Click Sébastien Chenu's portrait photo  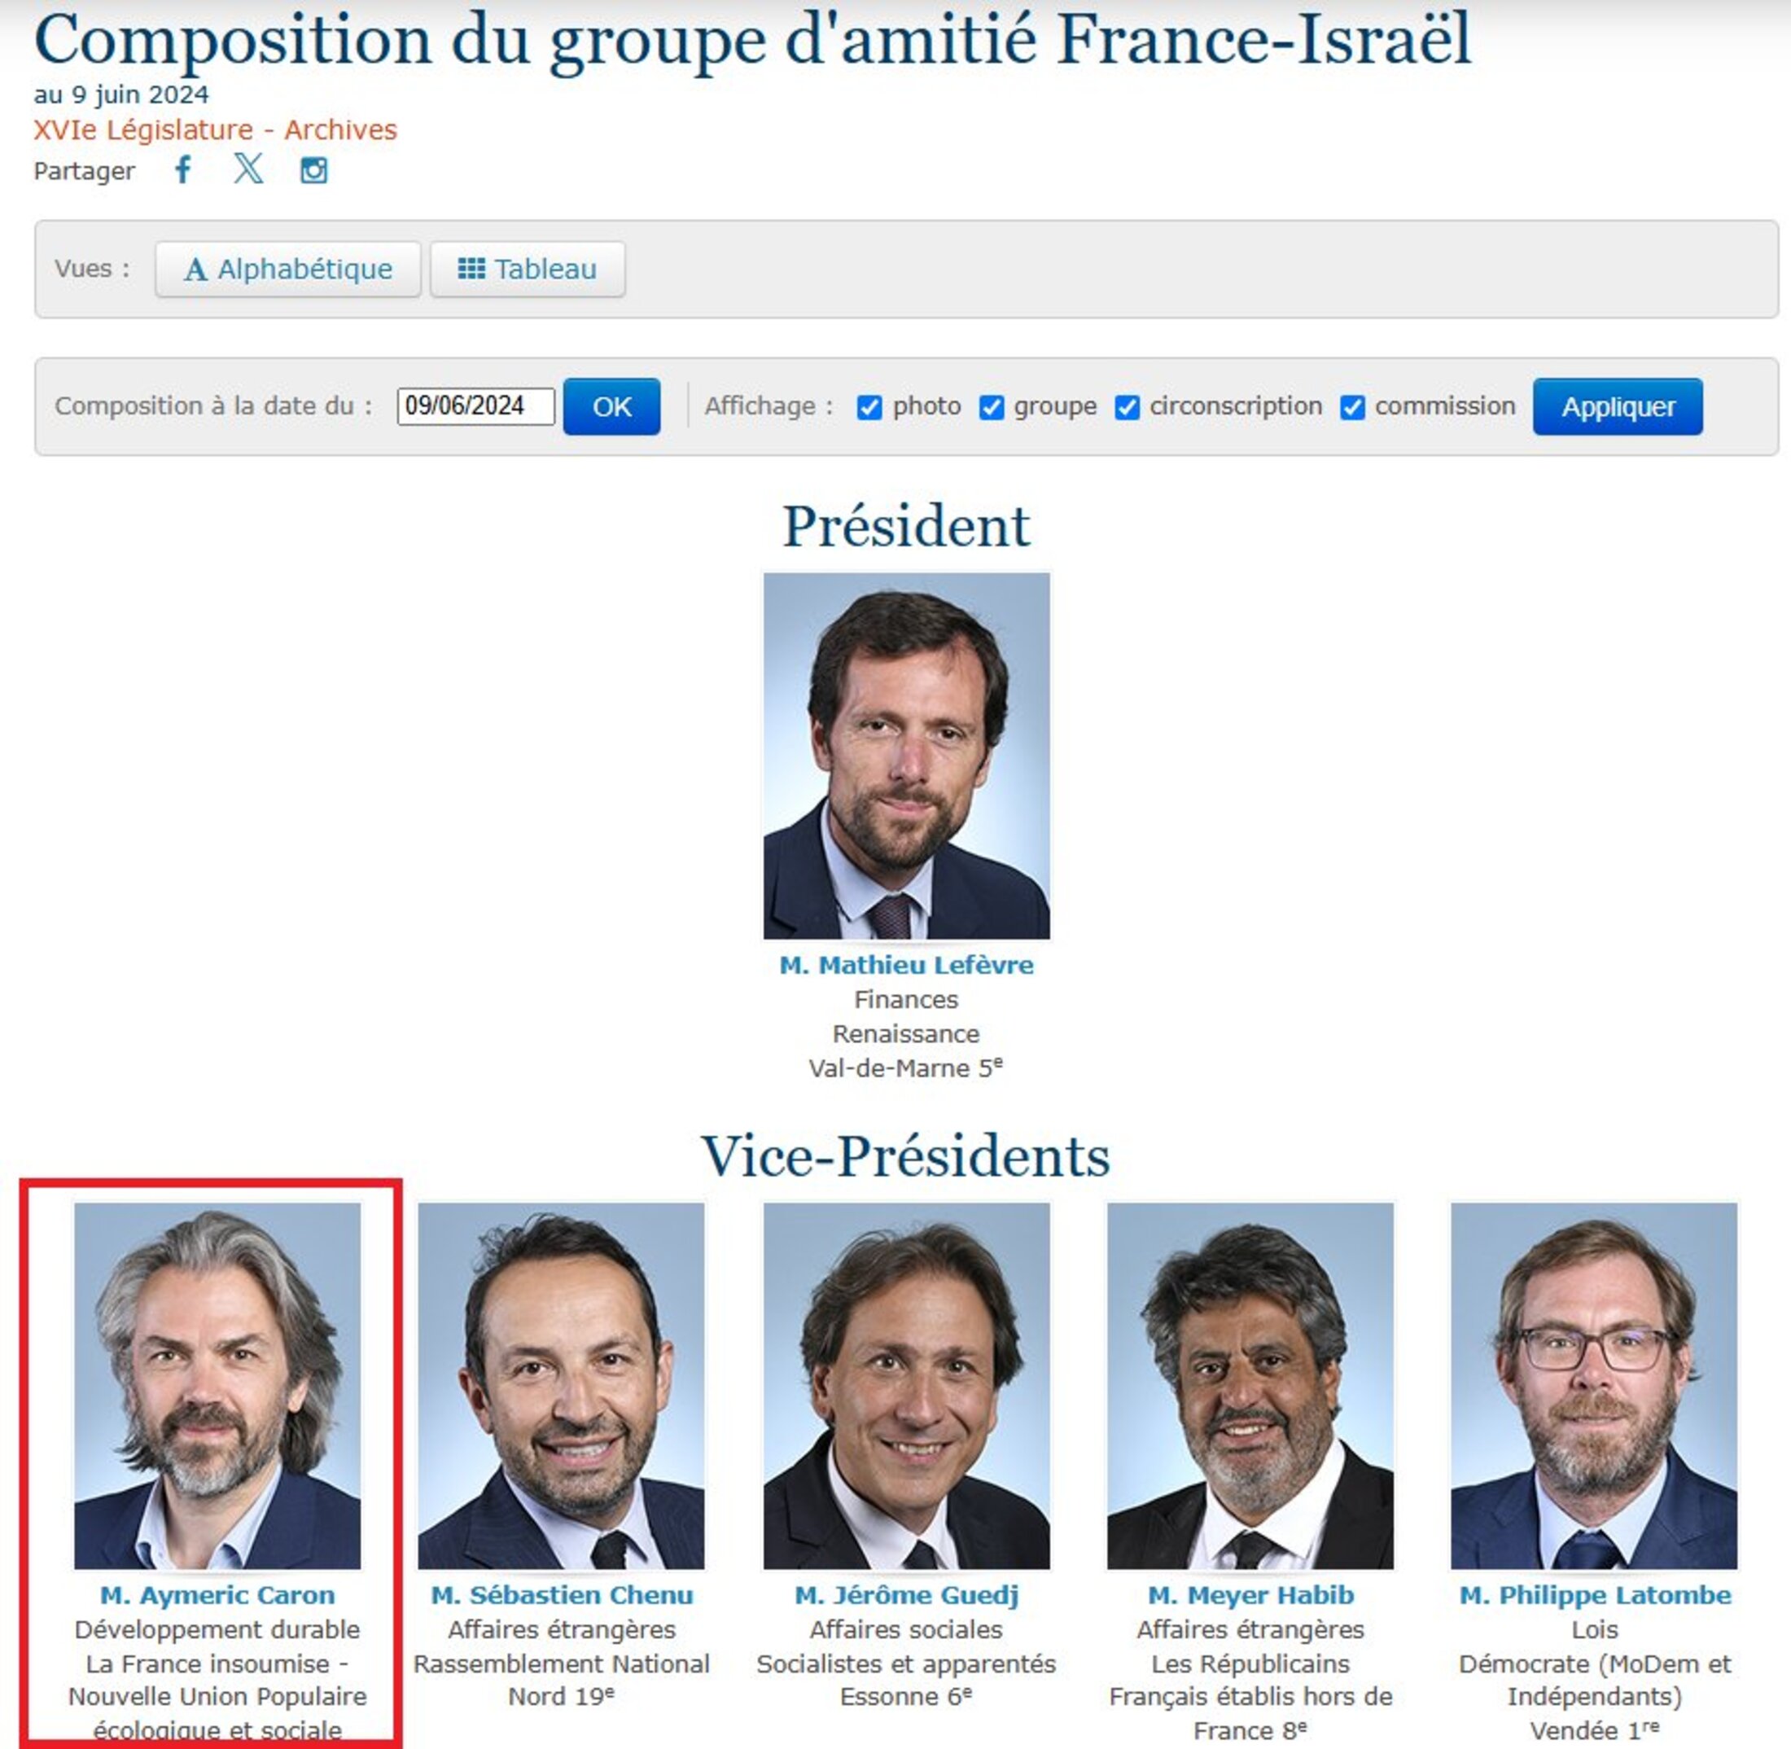561,1385
